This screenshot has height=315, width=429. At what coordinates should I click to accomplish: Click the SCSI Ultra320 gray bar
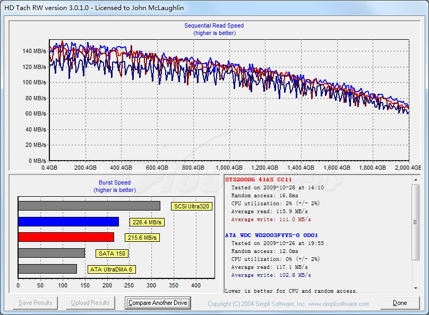[x=89, y=206]
